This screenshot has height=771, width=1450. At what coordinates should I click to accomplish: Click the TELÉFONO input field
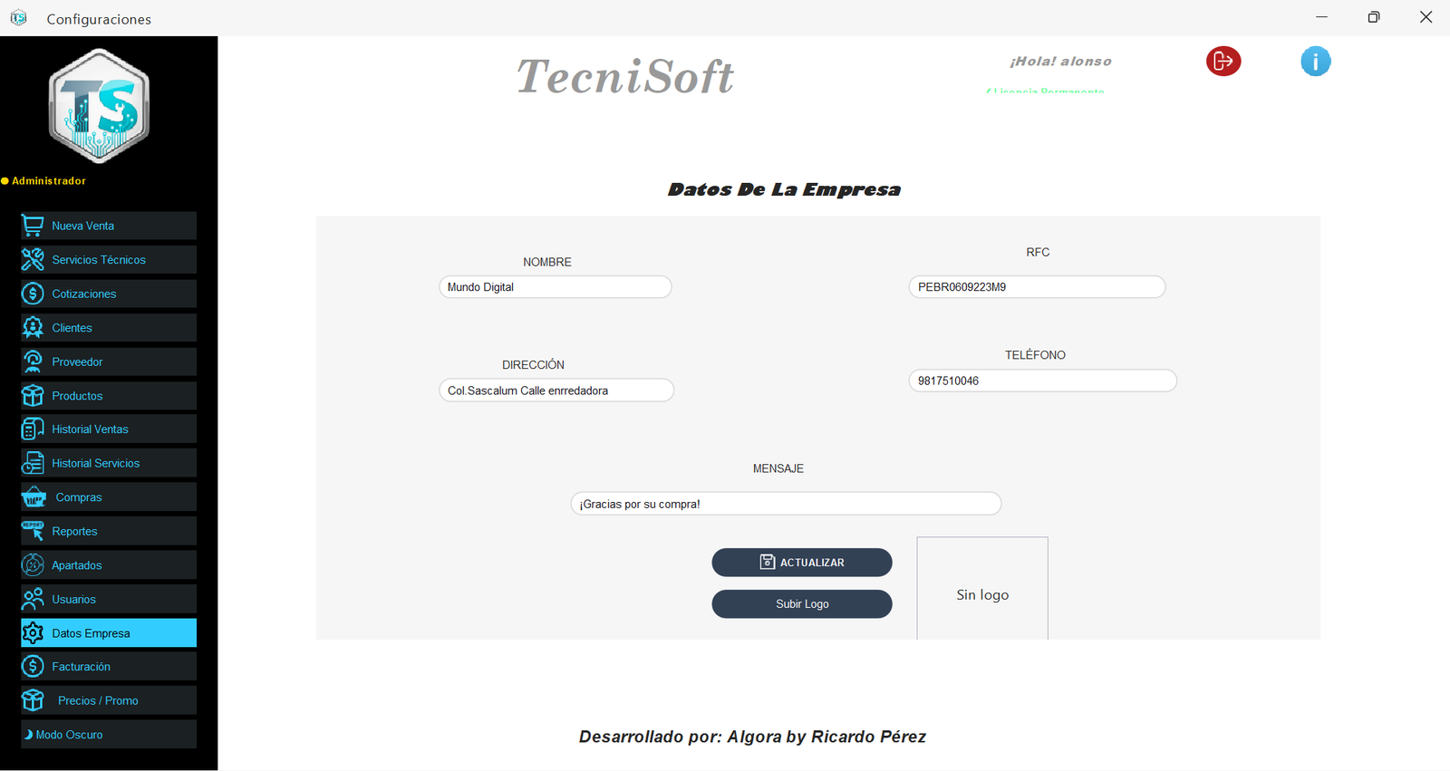[x=1043, y=381]
